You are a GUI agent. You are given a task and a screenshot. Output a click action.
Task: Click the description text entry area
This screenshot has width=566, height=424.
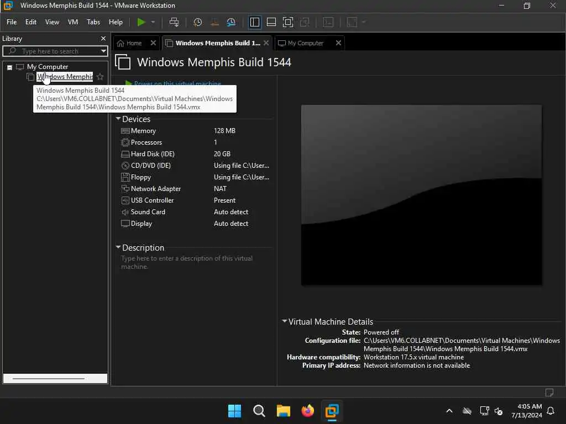tap(188, 262)
